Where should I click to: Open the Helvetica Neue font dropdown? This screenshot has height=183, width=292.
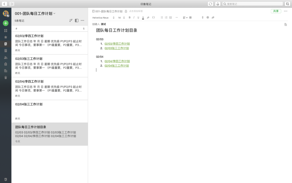[103, 17]
